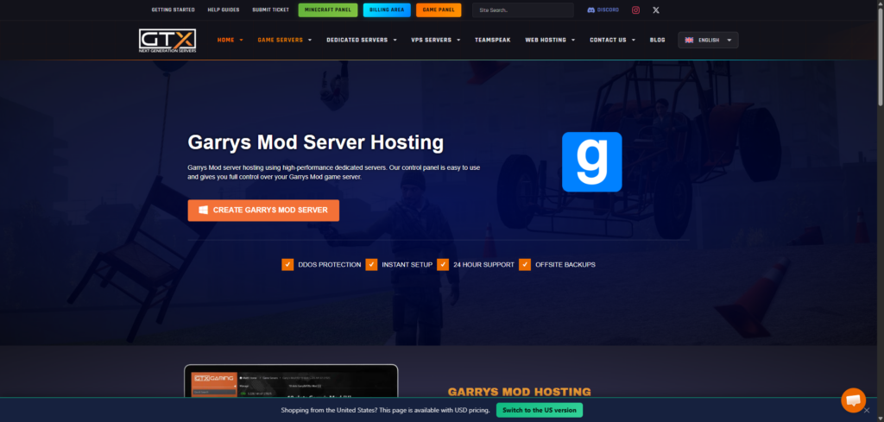The width and height of the screenshot is (884, 422).
Task: Open the Instagram icon
Action: click(x=636, y=10)
